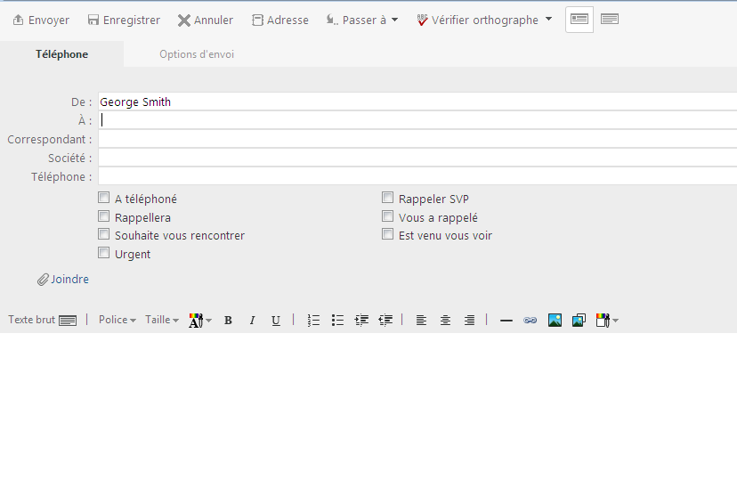Open the background color picker dropdown

(607, 321)
